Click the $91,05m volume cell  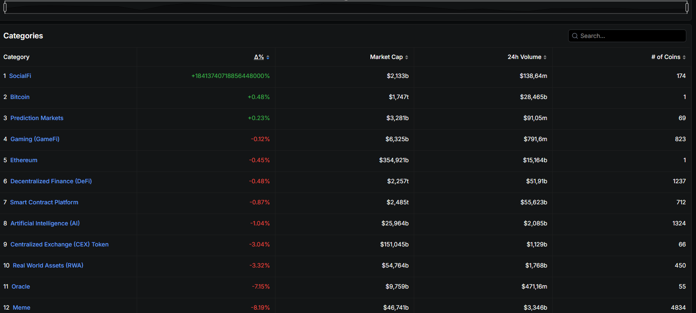point(535,118)
